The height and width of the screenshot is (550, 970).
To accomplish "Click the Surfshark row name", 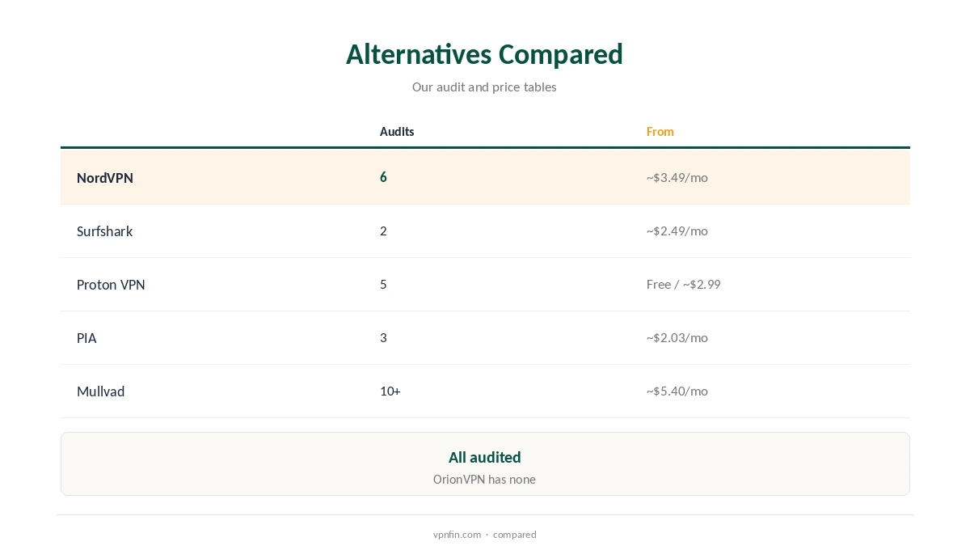I will [105, 231].
